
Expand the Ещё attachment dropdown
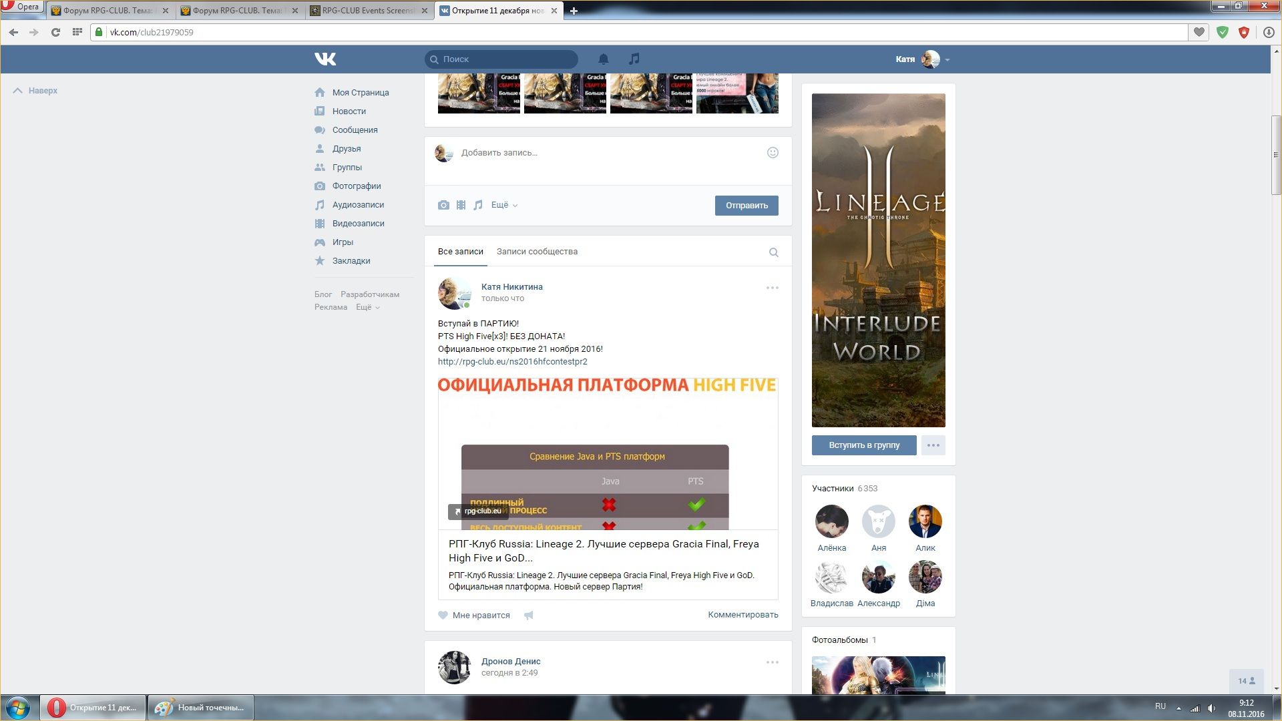click(504, 205)
